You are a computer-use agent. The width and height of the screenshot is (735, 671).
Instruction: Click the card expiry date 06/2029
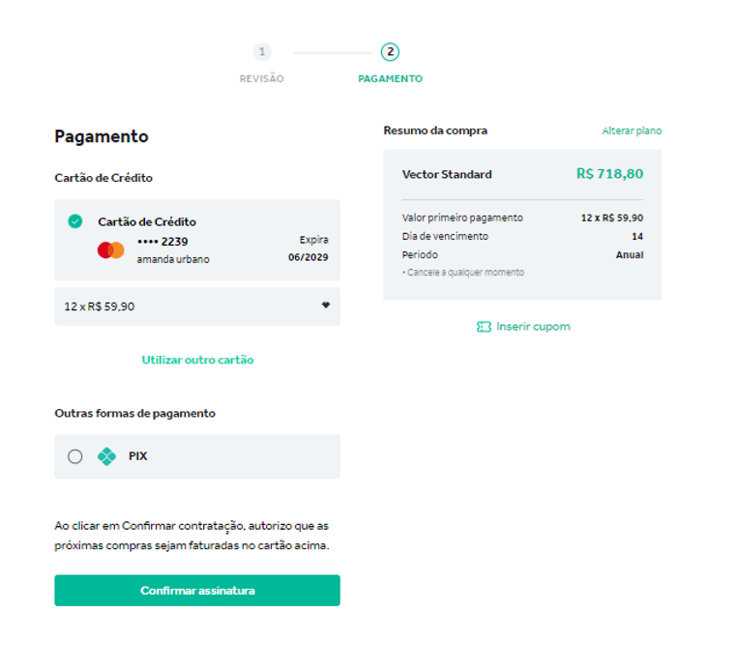[x=308, y=257]
